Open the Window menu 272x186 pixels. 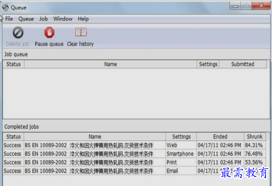click(63, 19)
